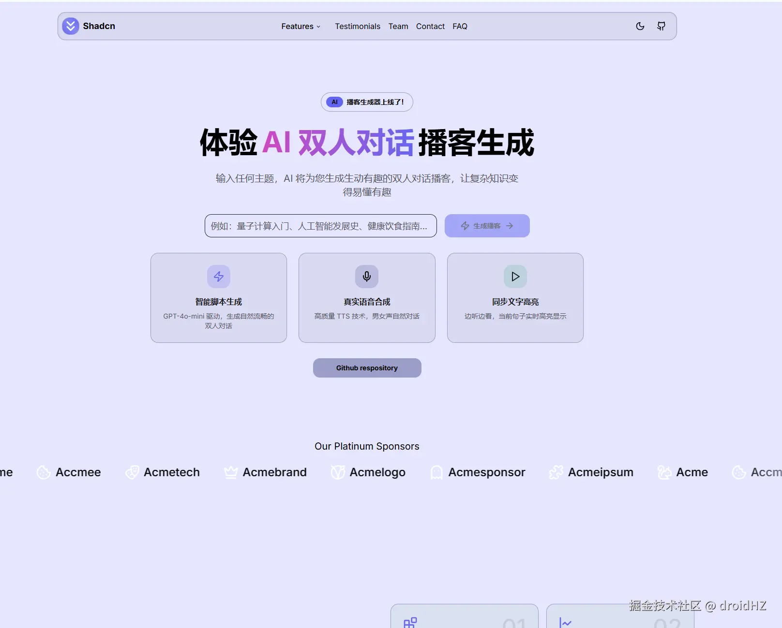Click the Acmetech sponsor name

point(172,472)
